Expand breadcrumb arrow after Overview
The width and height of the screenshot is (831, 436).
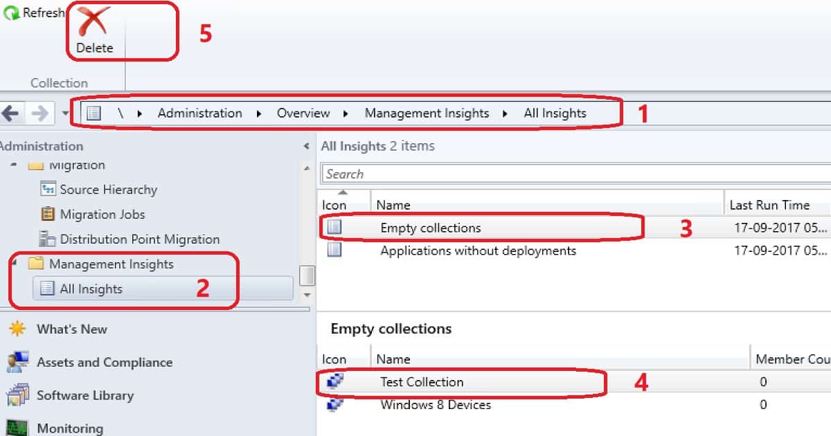[x=347, y=113]
